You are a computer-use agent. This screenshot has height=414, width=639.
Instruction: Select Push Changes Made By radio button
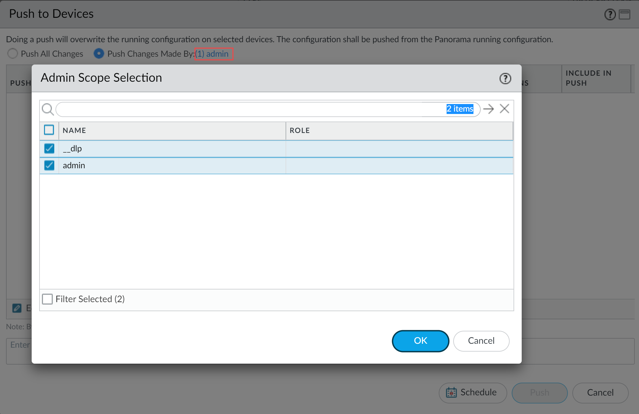point(99,54)
